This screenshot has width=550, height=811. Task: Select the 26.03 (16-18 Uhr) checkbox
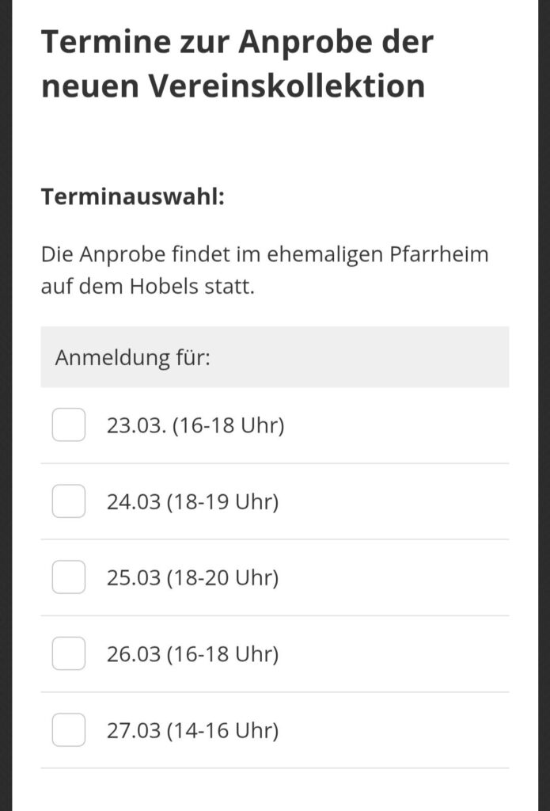(69, 653)
